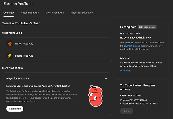Screen dimensions: 173x119
Task: Click the YouTube Partner Program options heading
Action: tap(137, 87)
